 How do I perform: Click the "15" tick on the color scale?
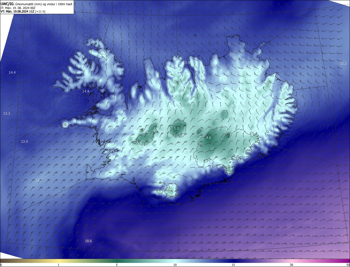233,265
